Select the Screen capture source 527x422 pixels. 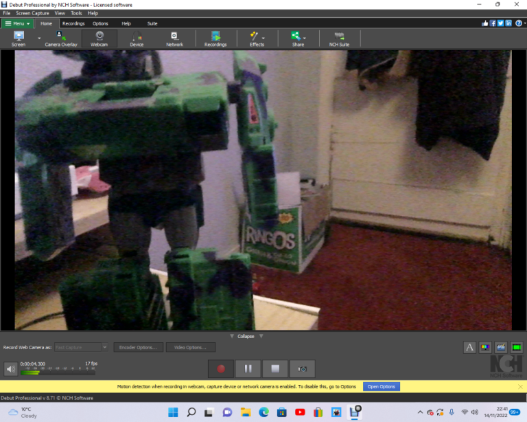point(19,38)
